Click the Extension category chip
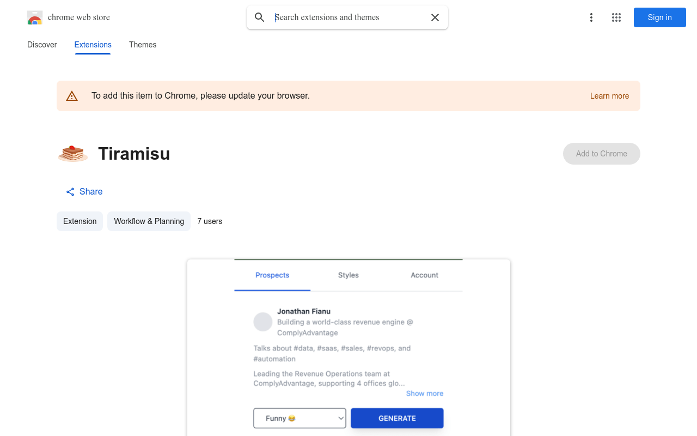 point(80,221)
